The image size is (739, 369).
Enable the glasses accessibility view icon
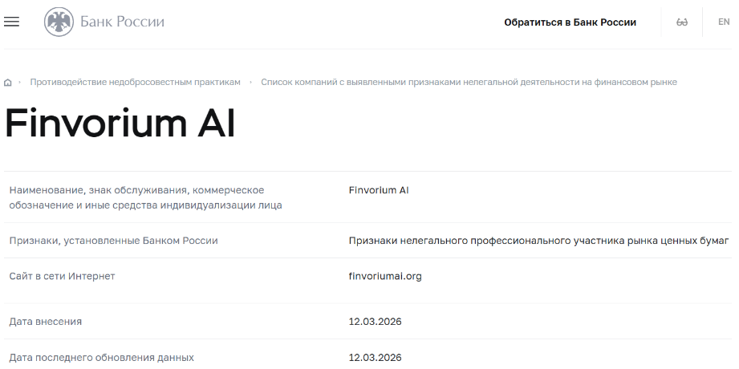[x=681, y=22]
